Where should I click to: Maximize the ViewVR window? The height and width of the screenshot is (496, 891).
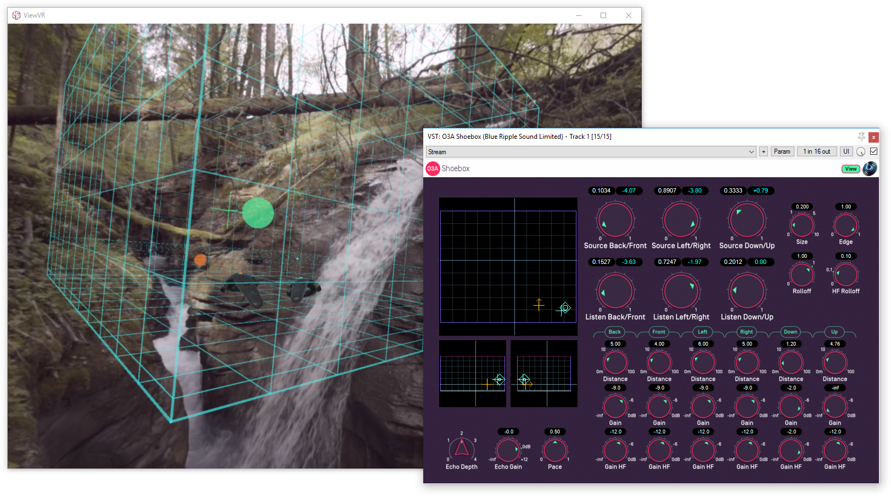603,15
